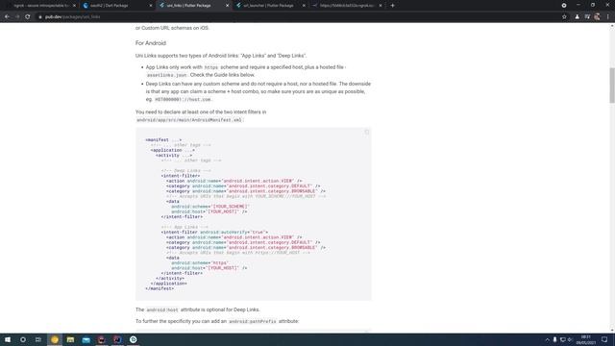Click the 'assetlinks.json' inline code
The height and width of the screenshot is (346, 615).
[166, 75]
